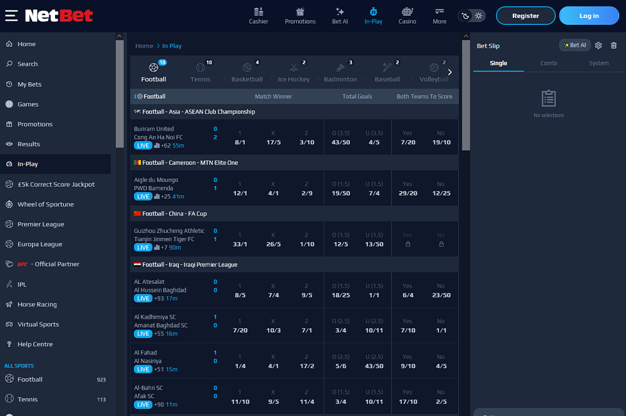The image size is (626, 416).
Task: Click the left sidebar scrollbar
Action: [x=120, y=93]
